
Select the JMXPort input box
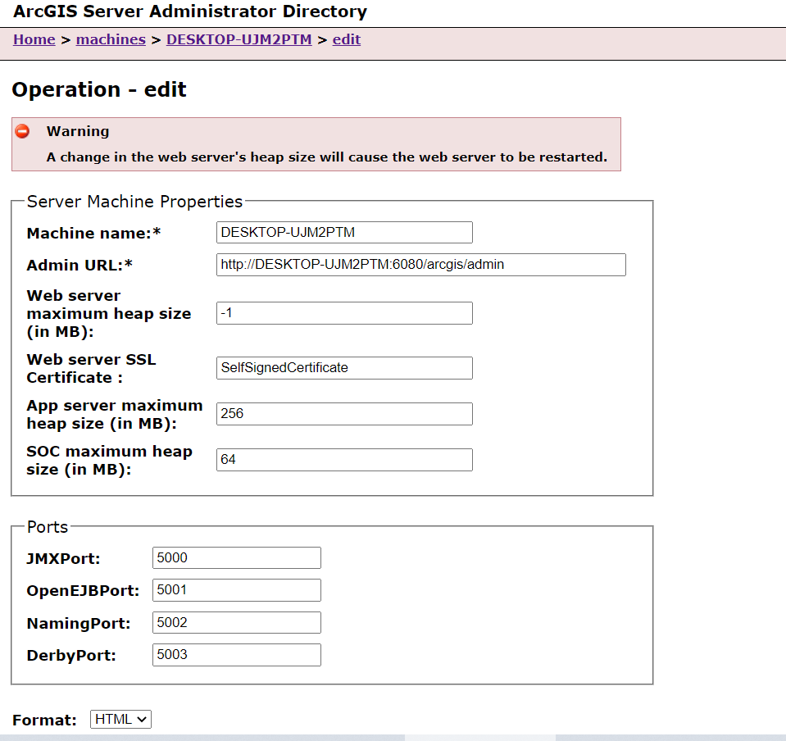point(236,557)
